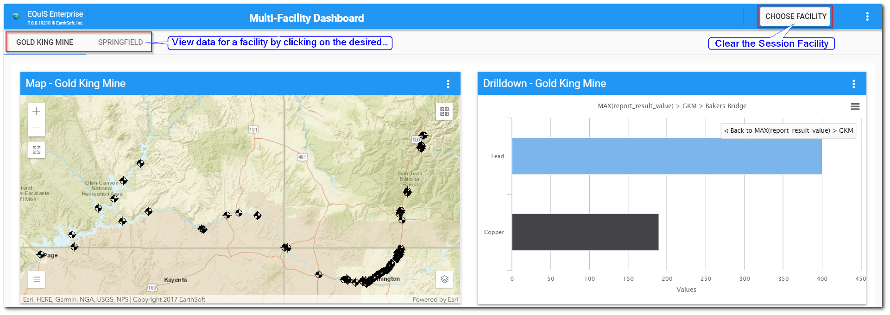Click Back to MAX(report_result_value) > GKM button

[x=788, y=130]
